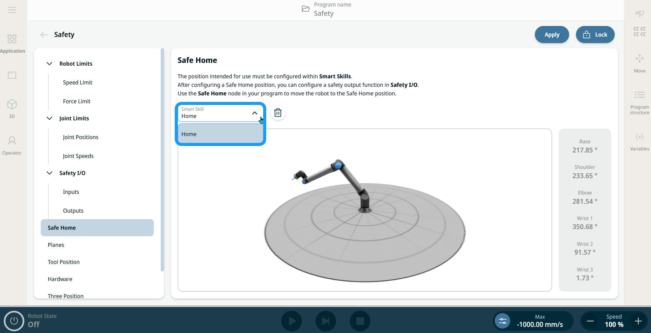Viewport: 651px width, 333px height.
Task: Show the Program structure panel
Action: tap(639, 102)
